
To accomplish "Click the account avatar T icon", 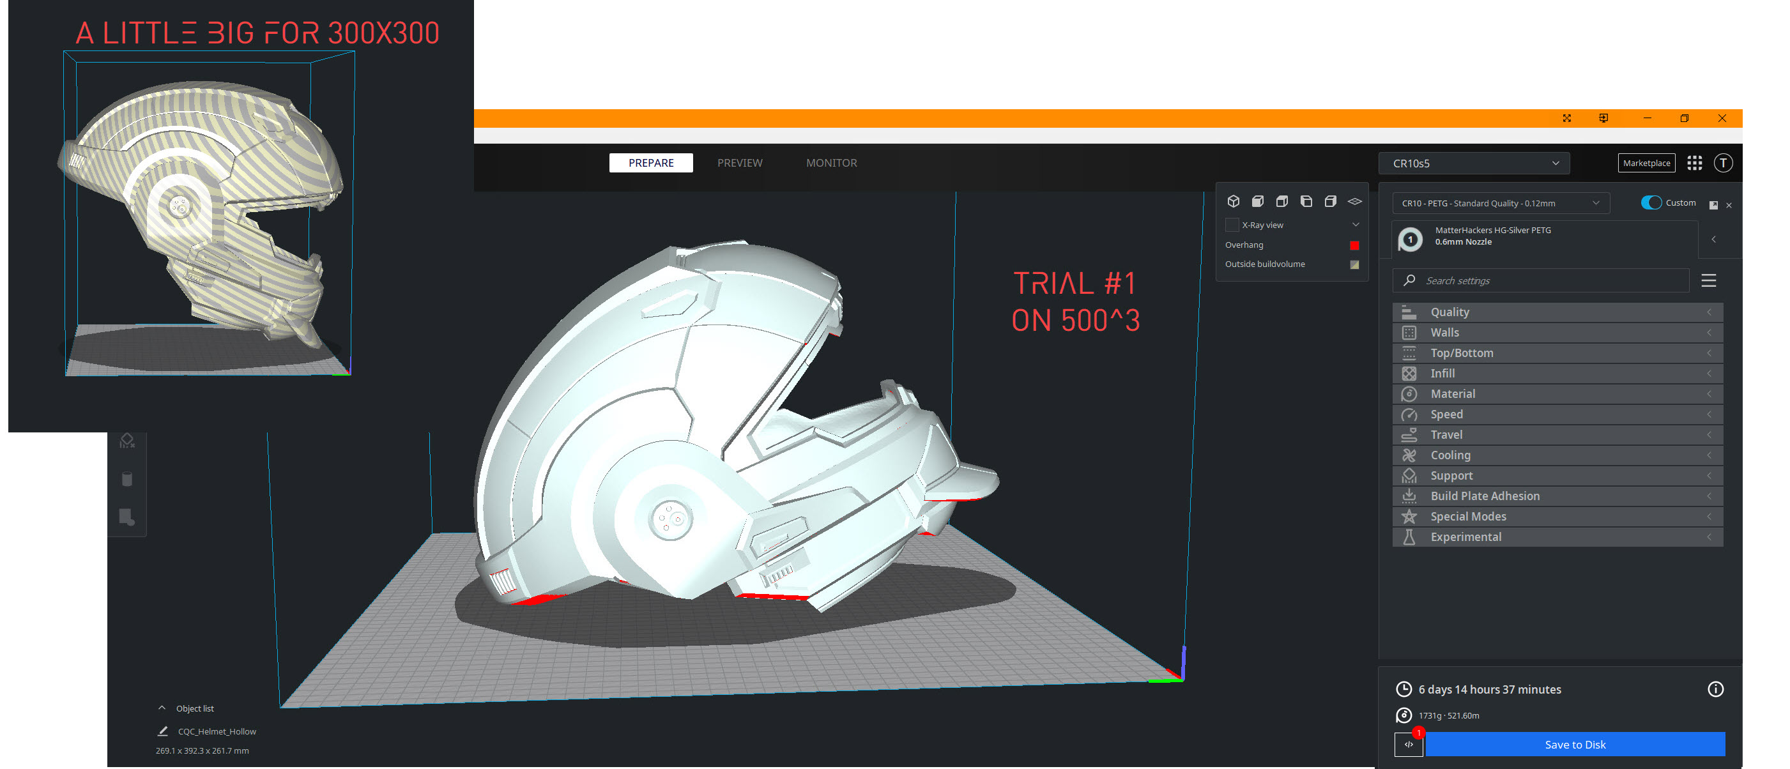I will [1724, 164].
